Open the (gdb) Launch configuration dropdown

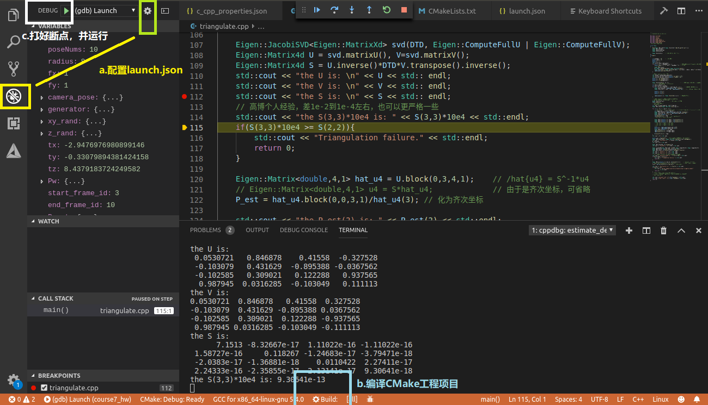(106, 10)
